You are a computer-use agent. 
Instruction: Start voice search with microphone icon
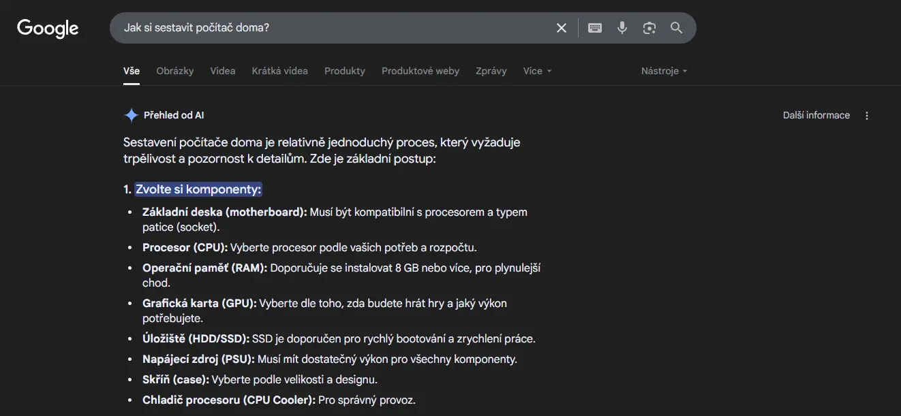[x=622, y=28]
